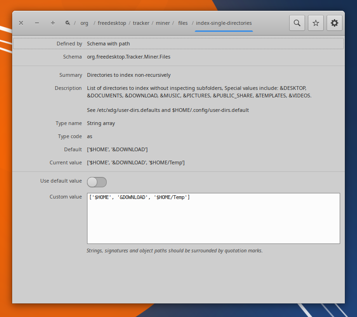Click the Default value ['$HOME', '&DOWNLOAD'] text

[117, 149]
